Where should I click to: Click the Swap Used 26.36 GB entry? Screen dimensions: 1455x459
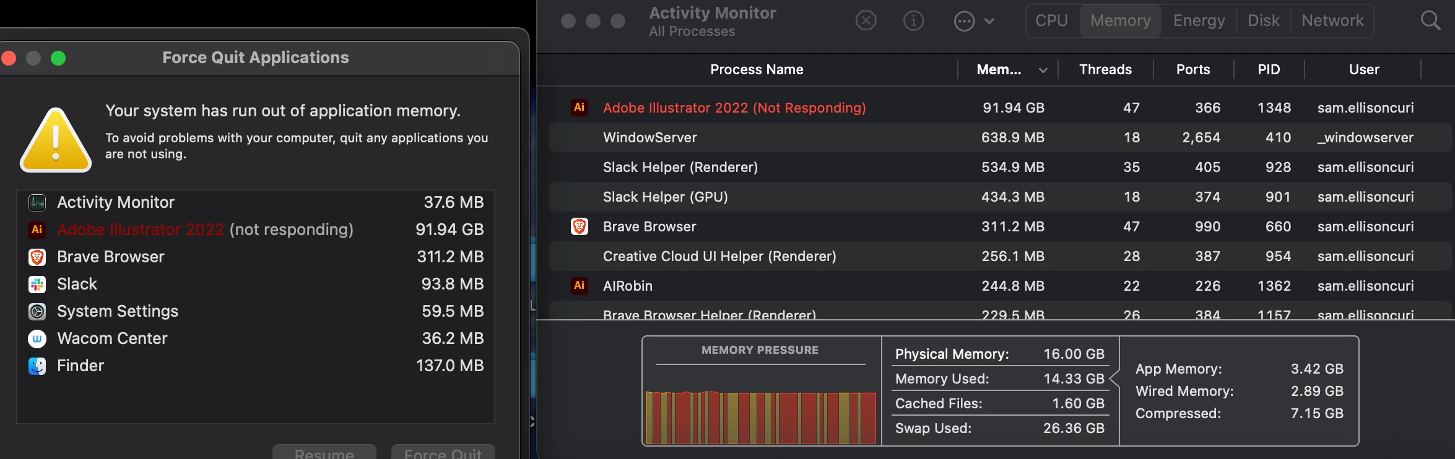click(1000, 428)
